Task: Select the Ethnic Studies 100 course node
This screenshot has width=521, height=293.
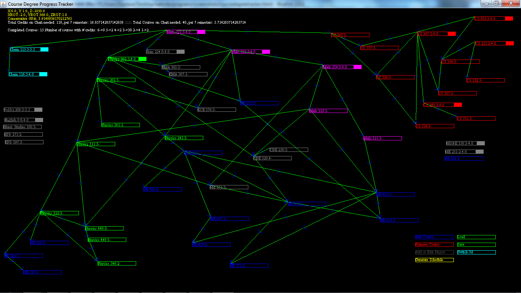Action: point(22,127)
